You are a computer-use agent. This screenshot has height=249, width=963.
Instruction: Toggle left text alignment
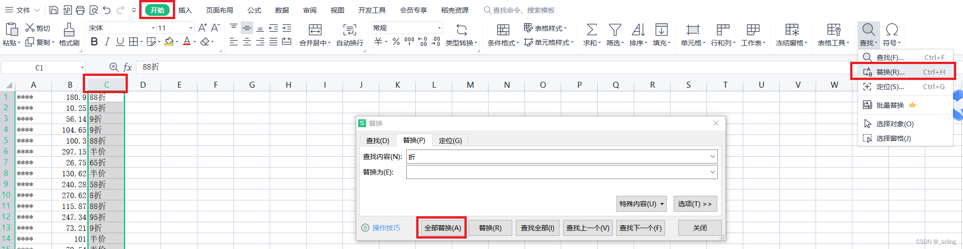tap(234, 42)
